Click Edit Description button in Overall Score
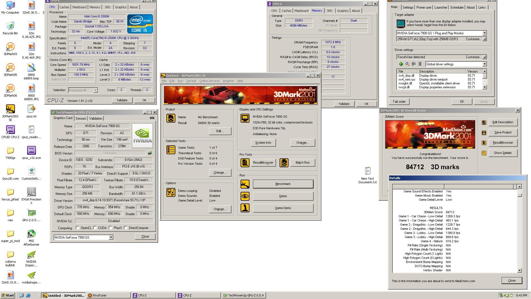The height and width of the screenshot is (299, 531). 503,122
